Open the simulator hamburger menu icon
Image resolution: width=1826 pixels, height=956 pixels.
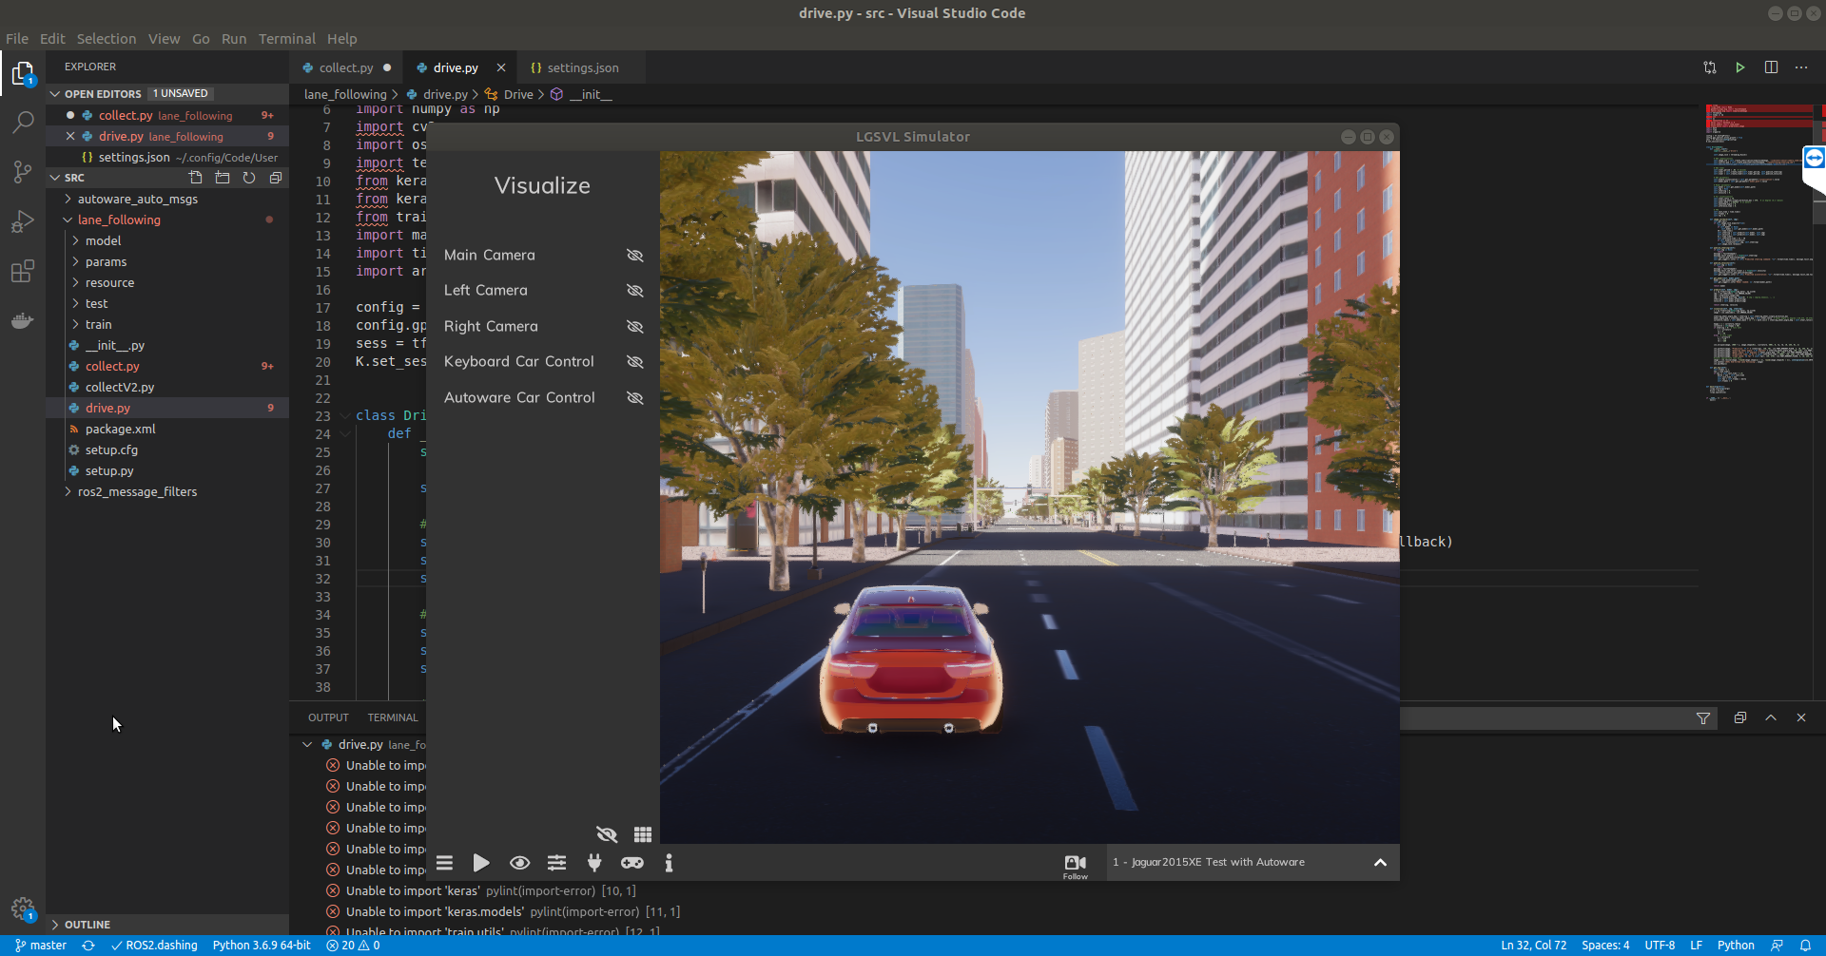click(x=444, y=863)
